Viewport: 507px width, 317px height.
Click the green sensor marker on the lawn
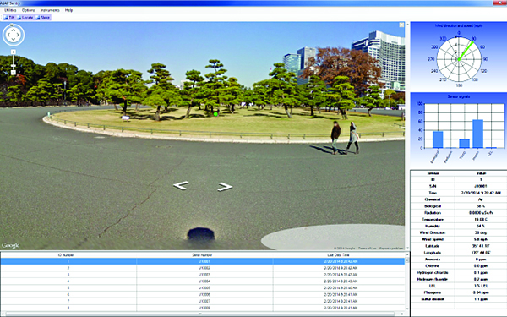point(215,114)
